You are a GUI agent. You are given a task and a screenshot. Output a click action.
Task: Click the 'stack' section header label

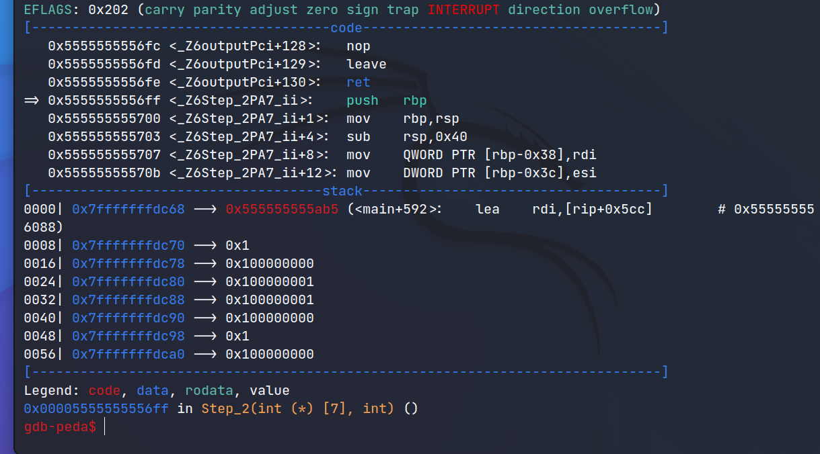pos(342,191)
